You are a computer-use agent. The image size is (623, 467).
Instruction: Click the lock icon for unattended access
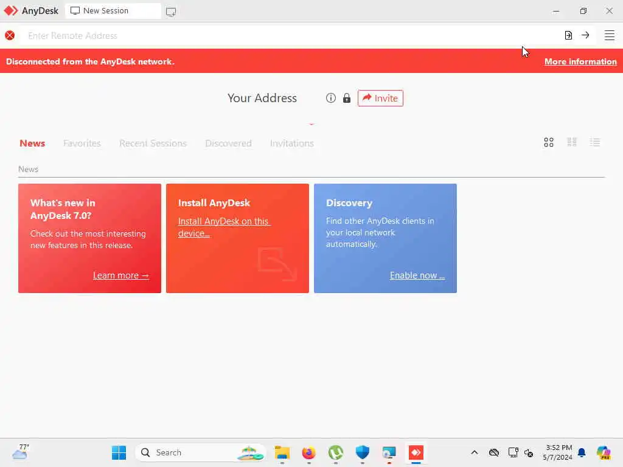pyautogui.click(x=346, y=98)
